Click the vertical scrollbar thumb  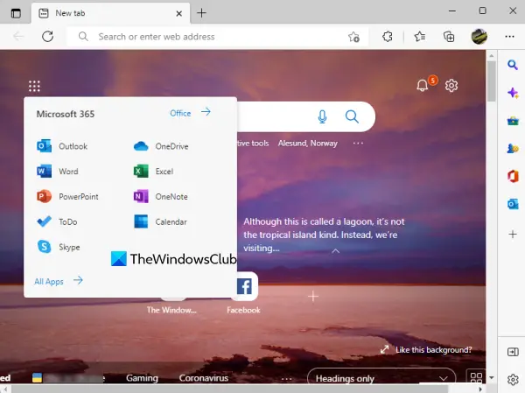pyautogui.click(x=491, y=81)
